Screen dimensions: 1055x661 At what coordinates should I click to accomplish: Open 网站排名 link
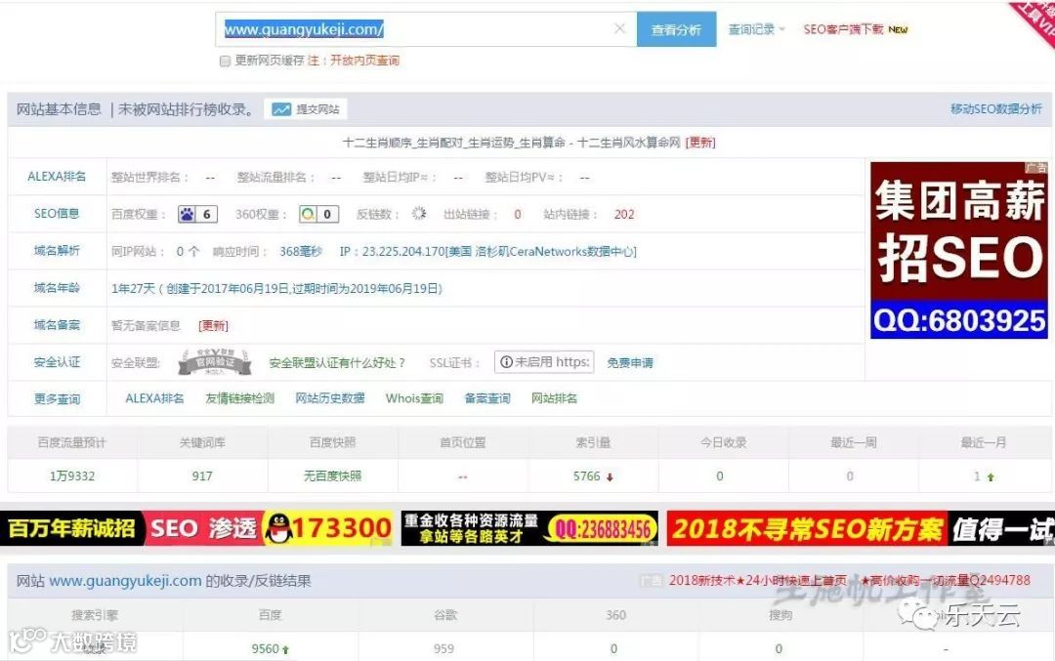click(x=554, y=398)
